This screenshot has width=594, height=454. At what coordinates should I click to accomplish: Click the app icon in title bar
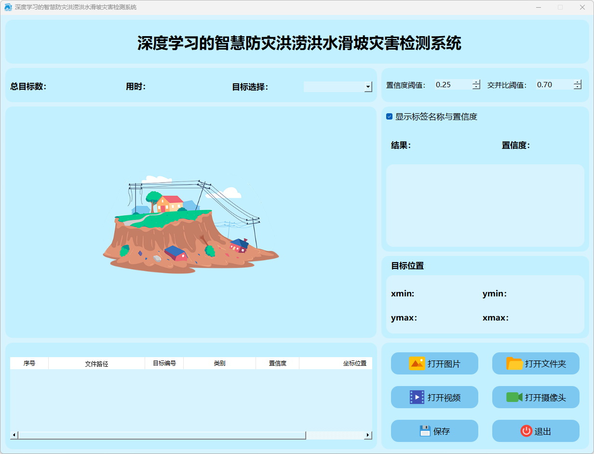click(8, 7)
